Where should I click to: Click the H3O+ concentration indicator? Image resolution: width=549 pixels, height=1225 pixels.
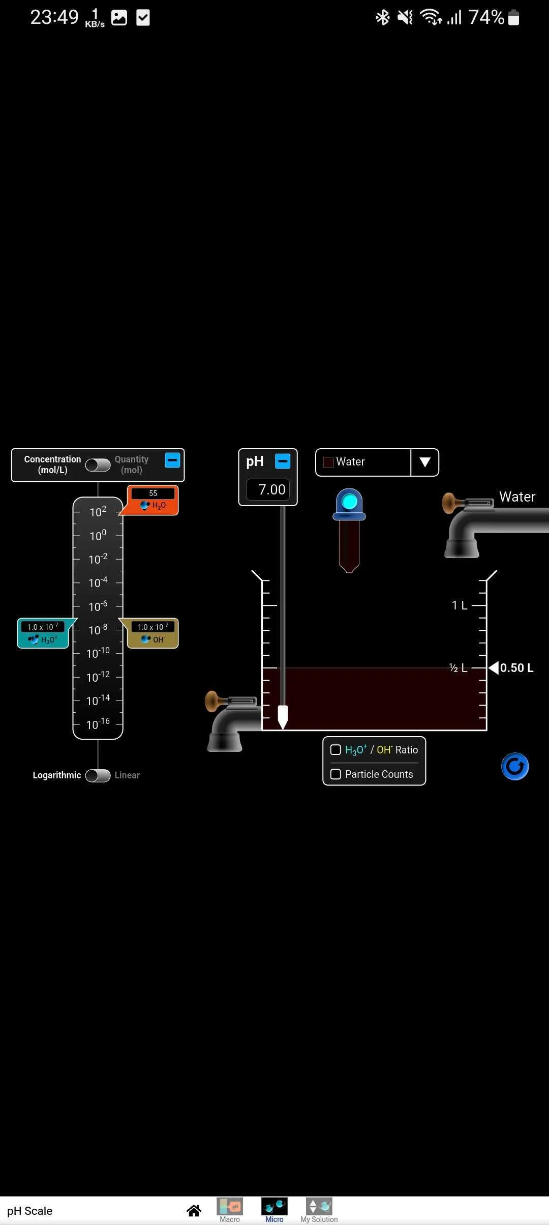tap(43, 633)
